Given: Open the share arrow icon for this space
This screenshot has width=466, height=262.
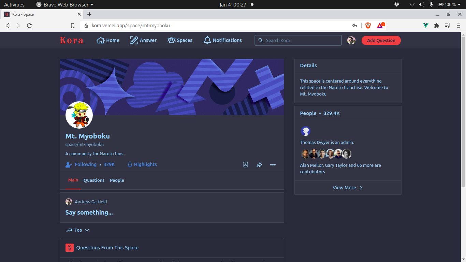Looking at the screenshot, I should (x=259, y=165).
